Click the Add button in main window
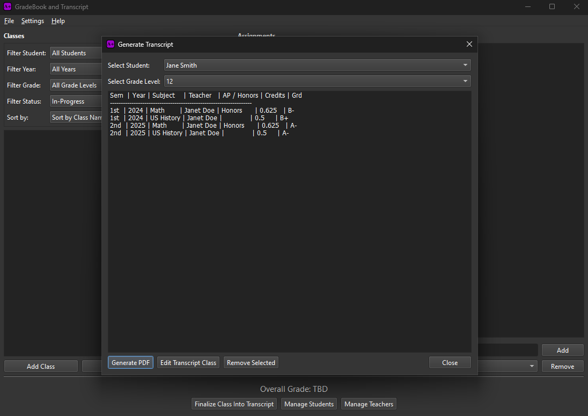 coord(562,351)
